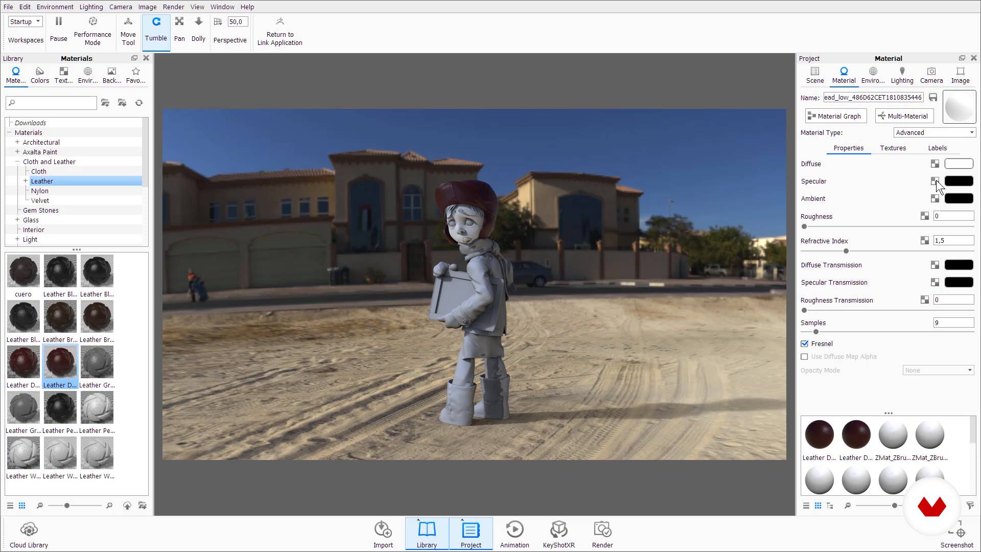This screenshot has width=981, height=552.
Task: Switch to the Camera panel
Action: [x=932, y=75]
